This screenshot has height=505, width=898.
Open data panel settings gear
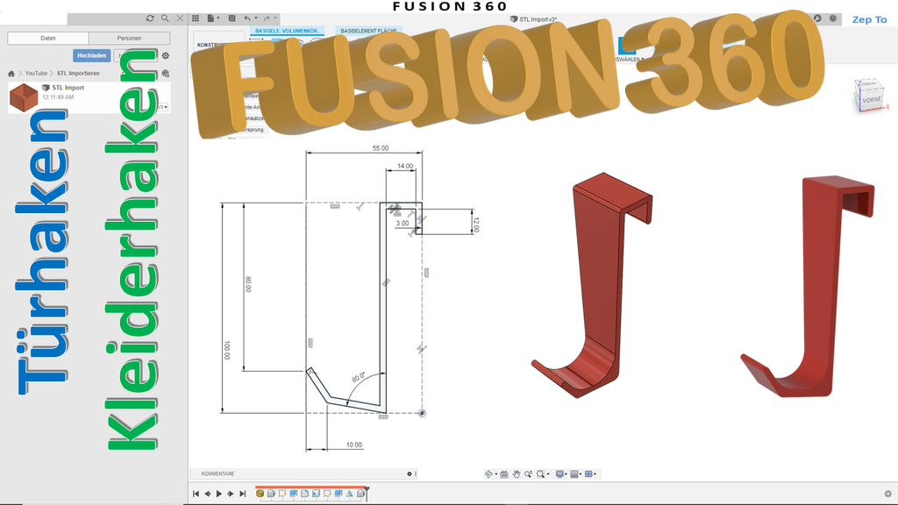coord(166,55)
